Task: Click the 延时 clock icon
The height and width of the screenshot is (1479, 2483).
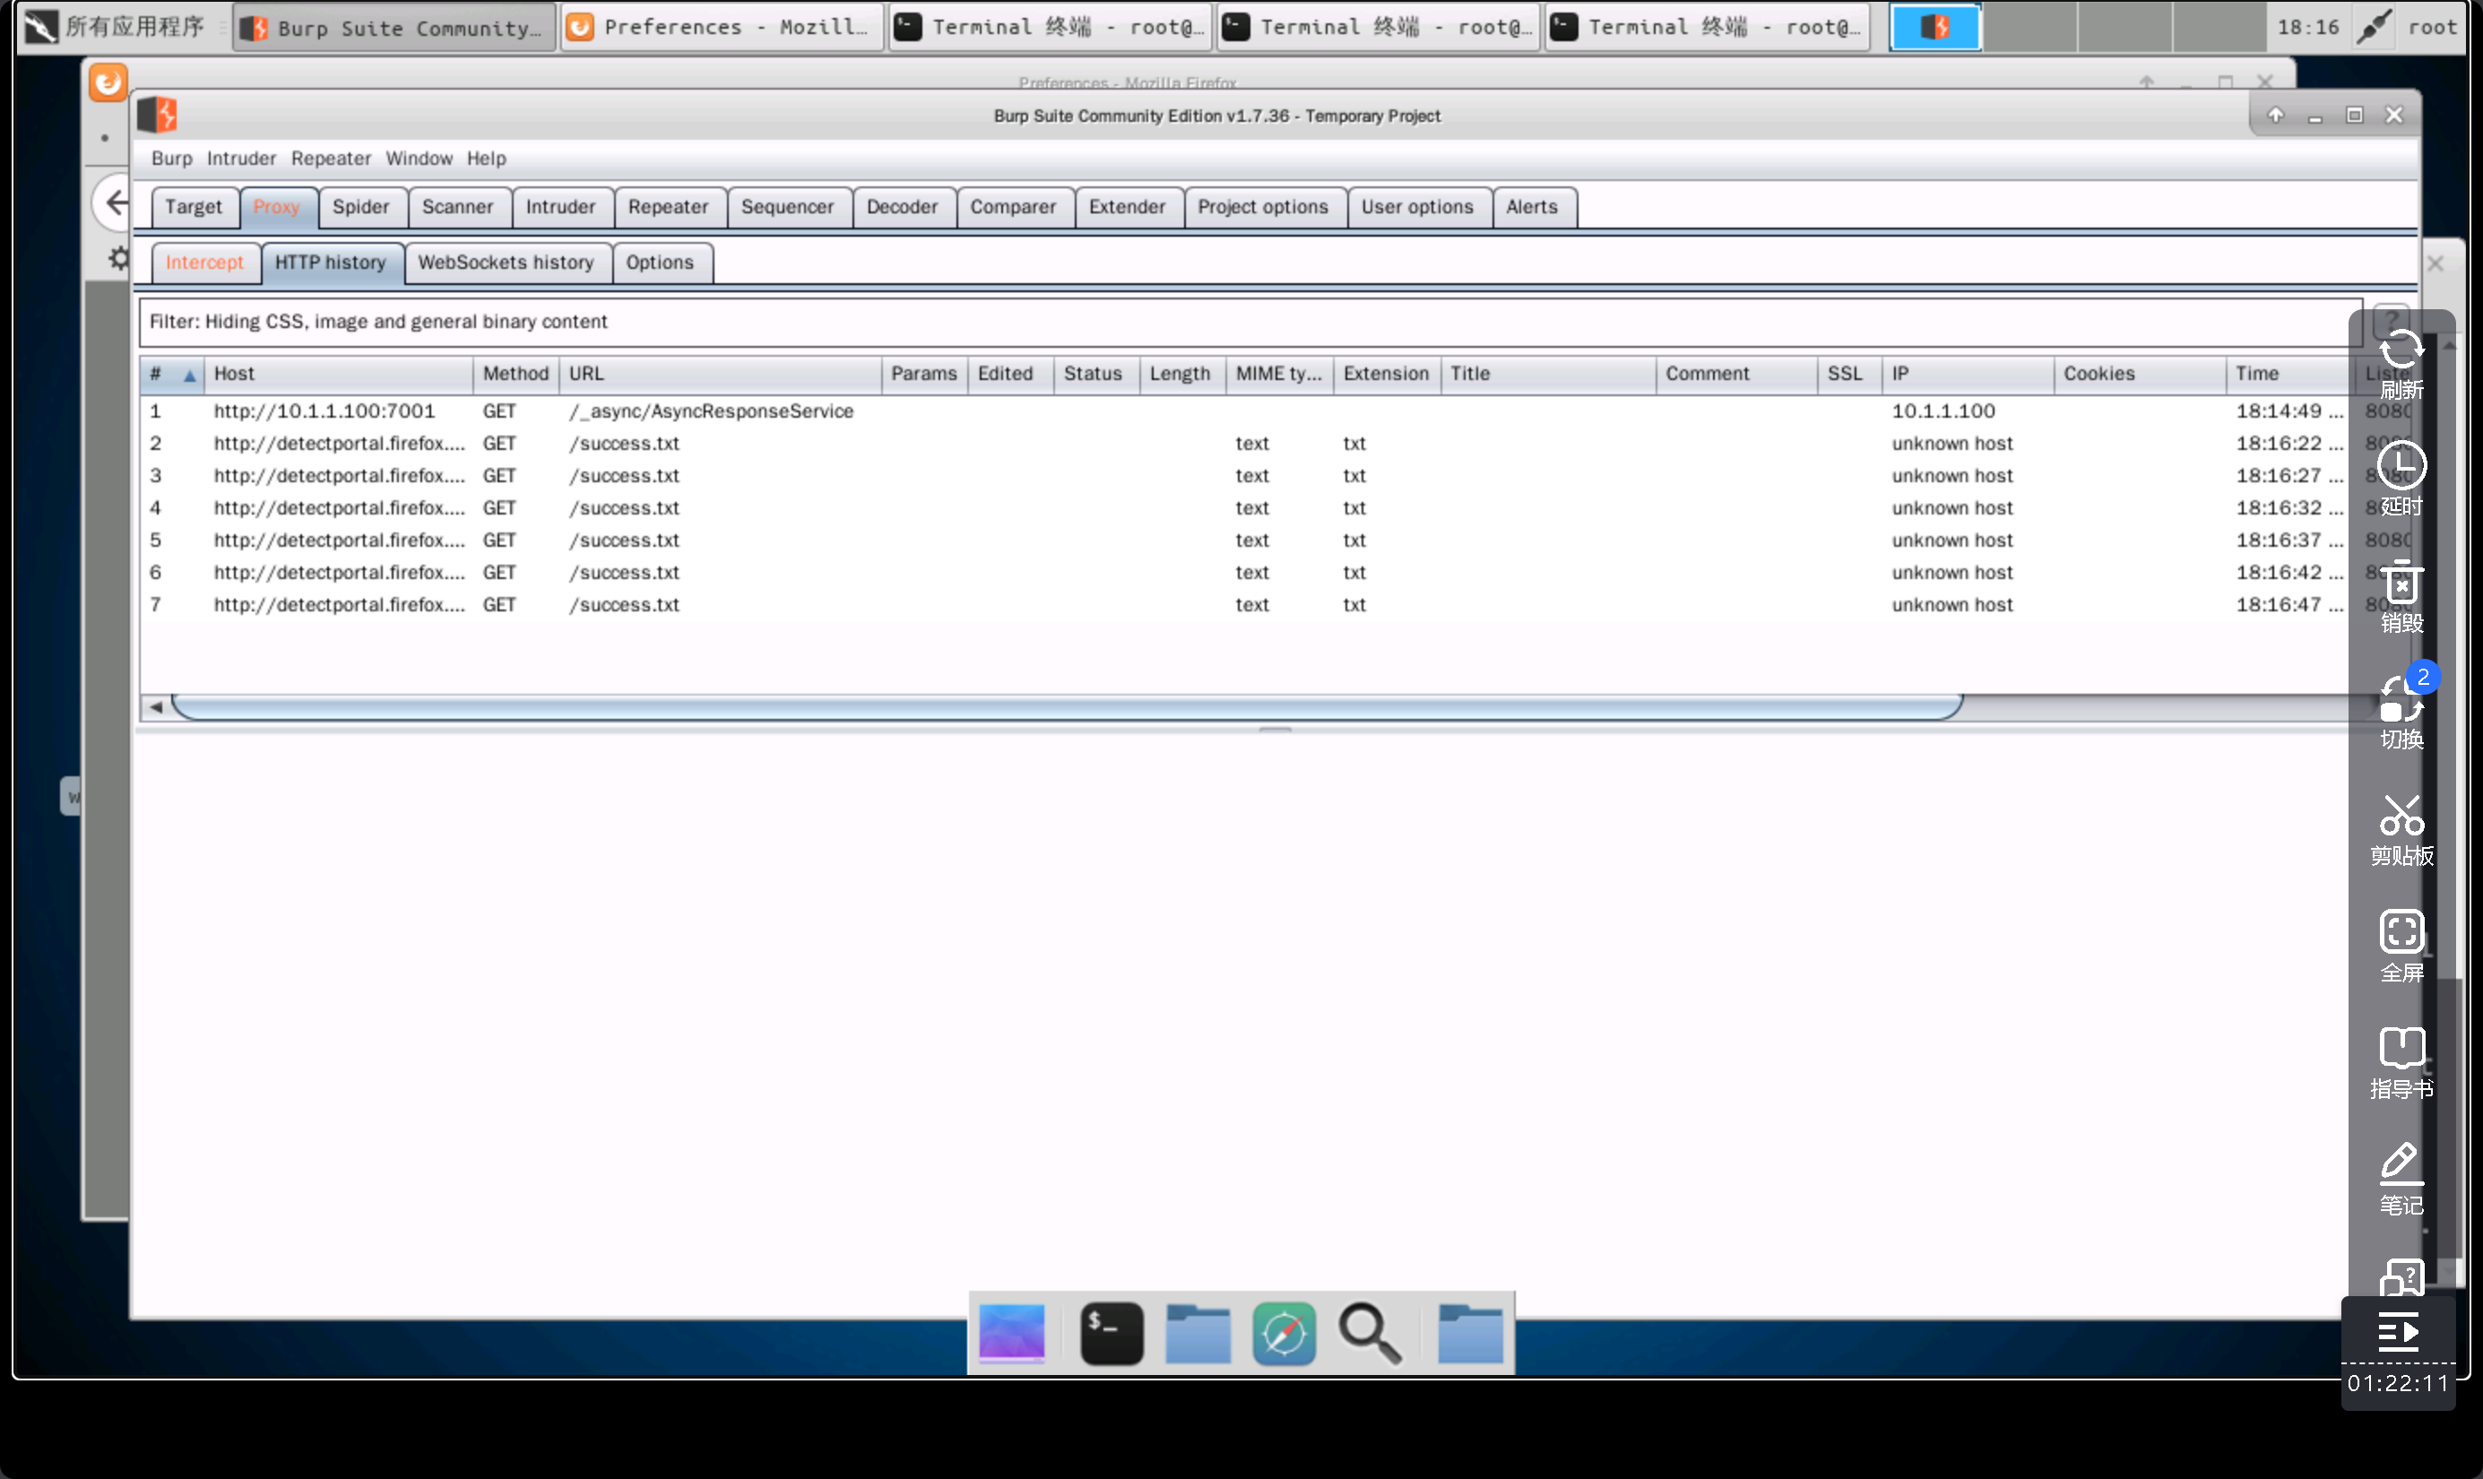Action: point(2401,466)
